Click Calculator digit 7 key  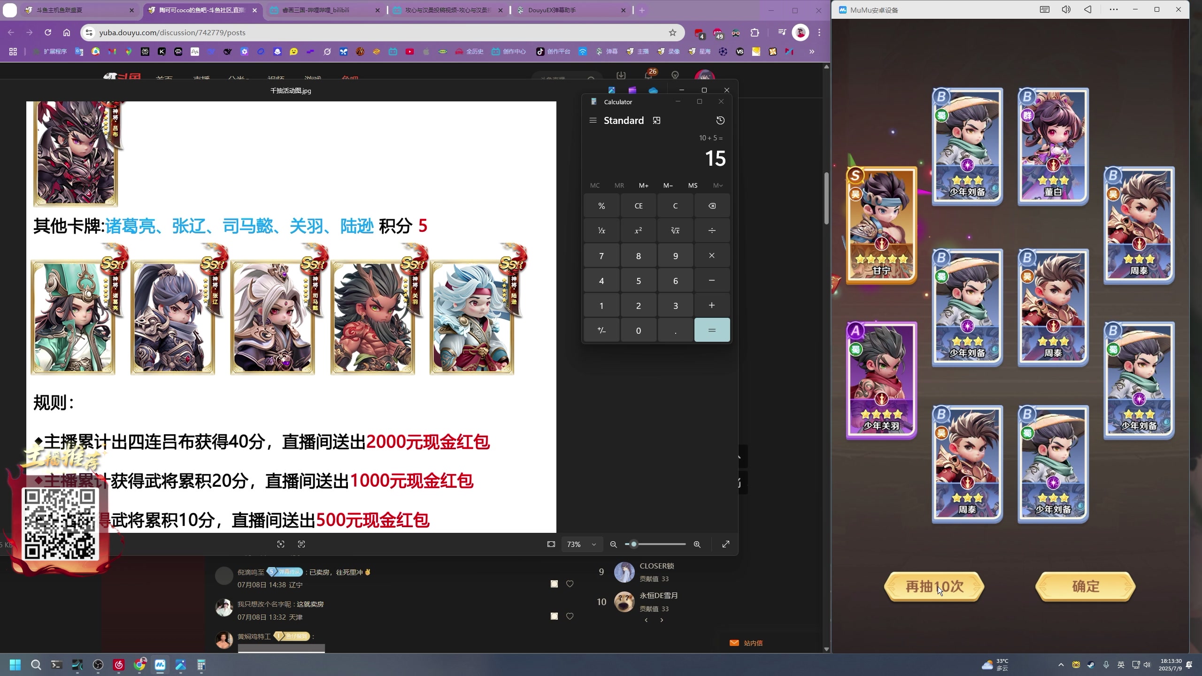click(601, 256)
